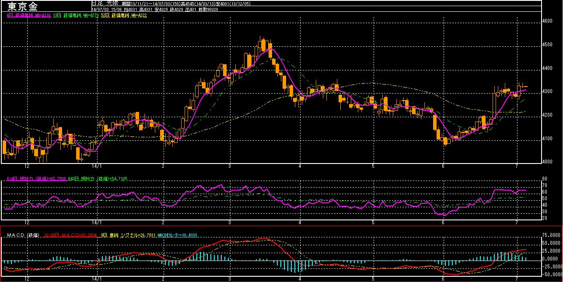Click the 042日 相対力 54.7105 legend
Image resolution: width=563 pixels, height=282 pixels.
click(x=98, y=179)
